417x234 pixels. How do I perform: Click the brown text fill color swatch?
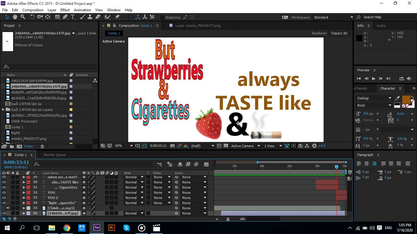pyautogui.click(x=406, y=100)
